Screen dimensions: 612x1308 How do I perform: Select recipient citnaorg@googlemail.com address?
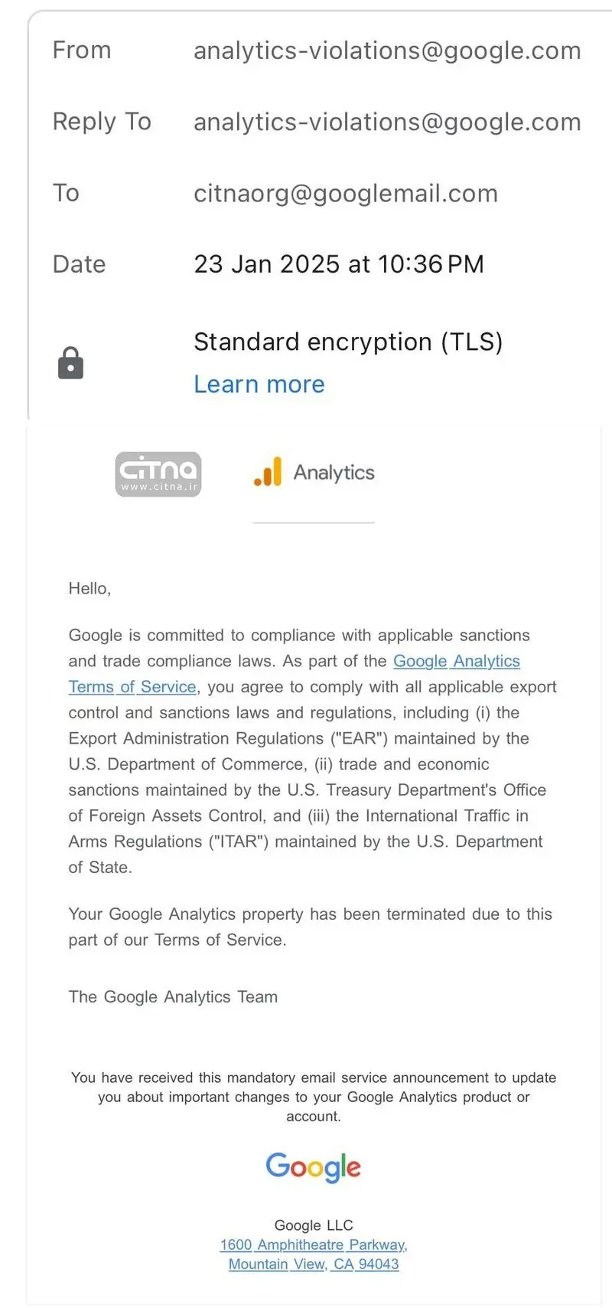tap(346, 193)
